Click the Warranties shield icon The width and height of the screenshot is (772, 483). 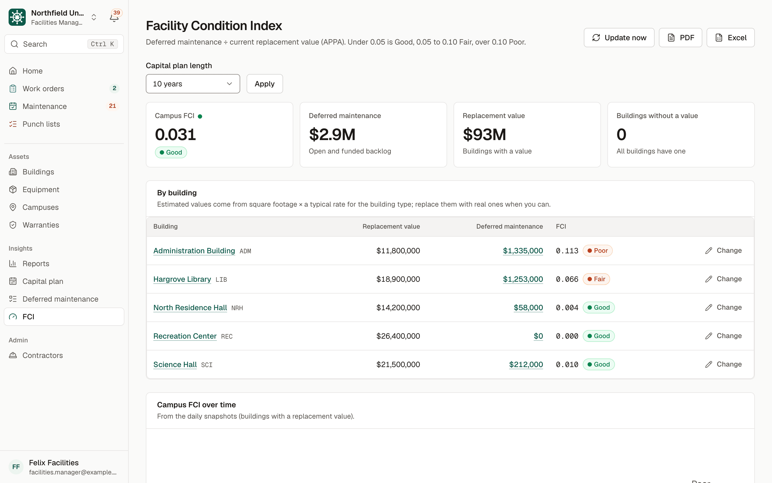(13, 225)
